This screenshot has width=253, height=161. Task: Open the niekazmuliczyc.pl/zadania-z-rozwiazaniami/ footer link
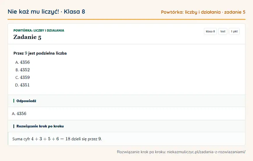coord(206,152)
